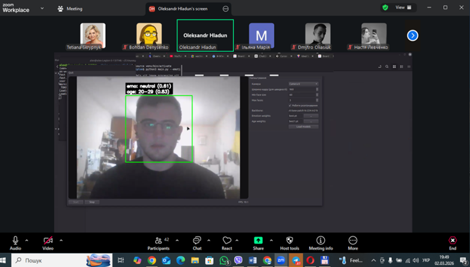Expand audio settings chevron
Screen dimensions: 470x267
[x=27, y=240]
